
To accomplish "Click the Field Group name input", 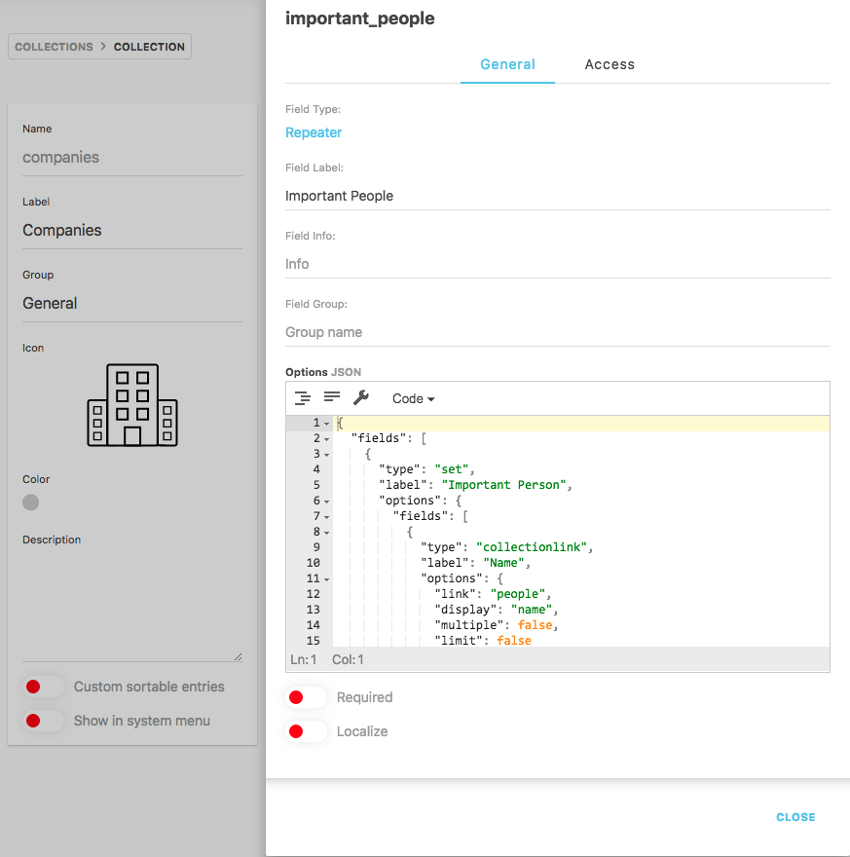I will tap(557, 332).
